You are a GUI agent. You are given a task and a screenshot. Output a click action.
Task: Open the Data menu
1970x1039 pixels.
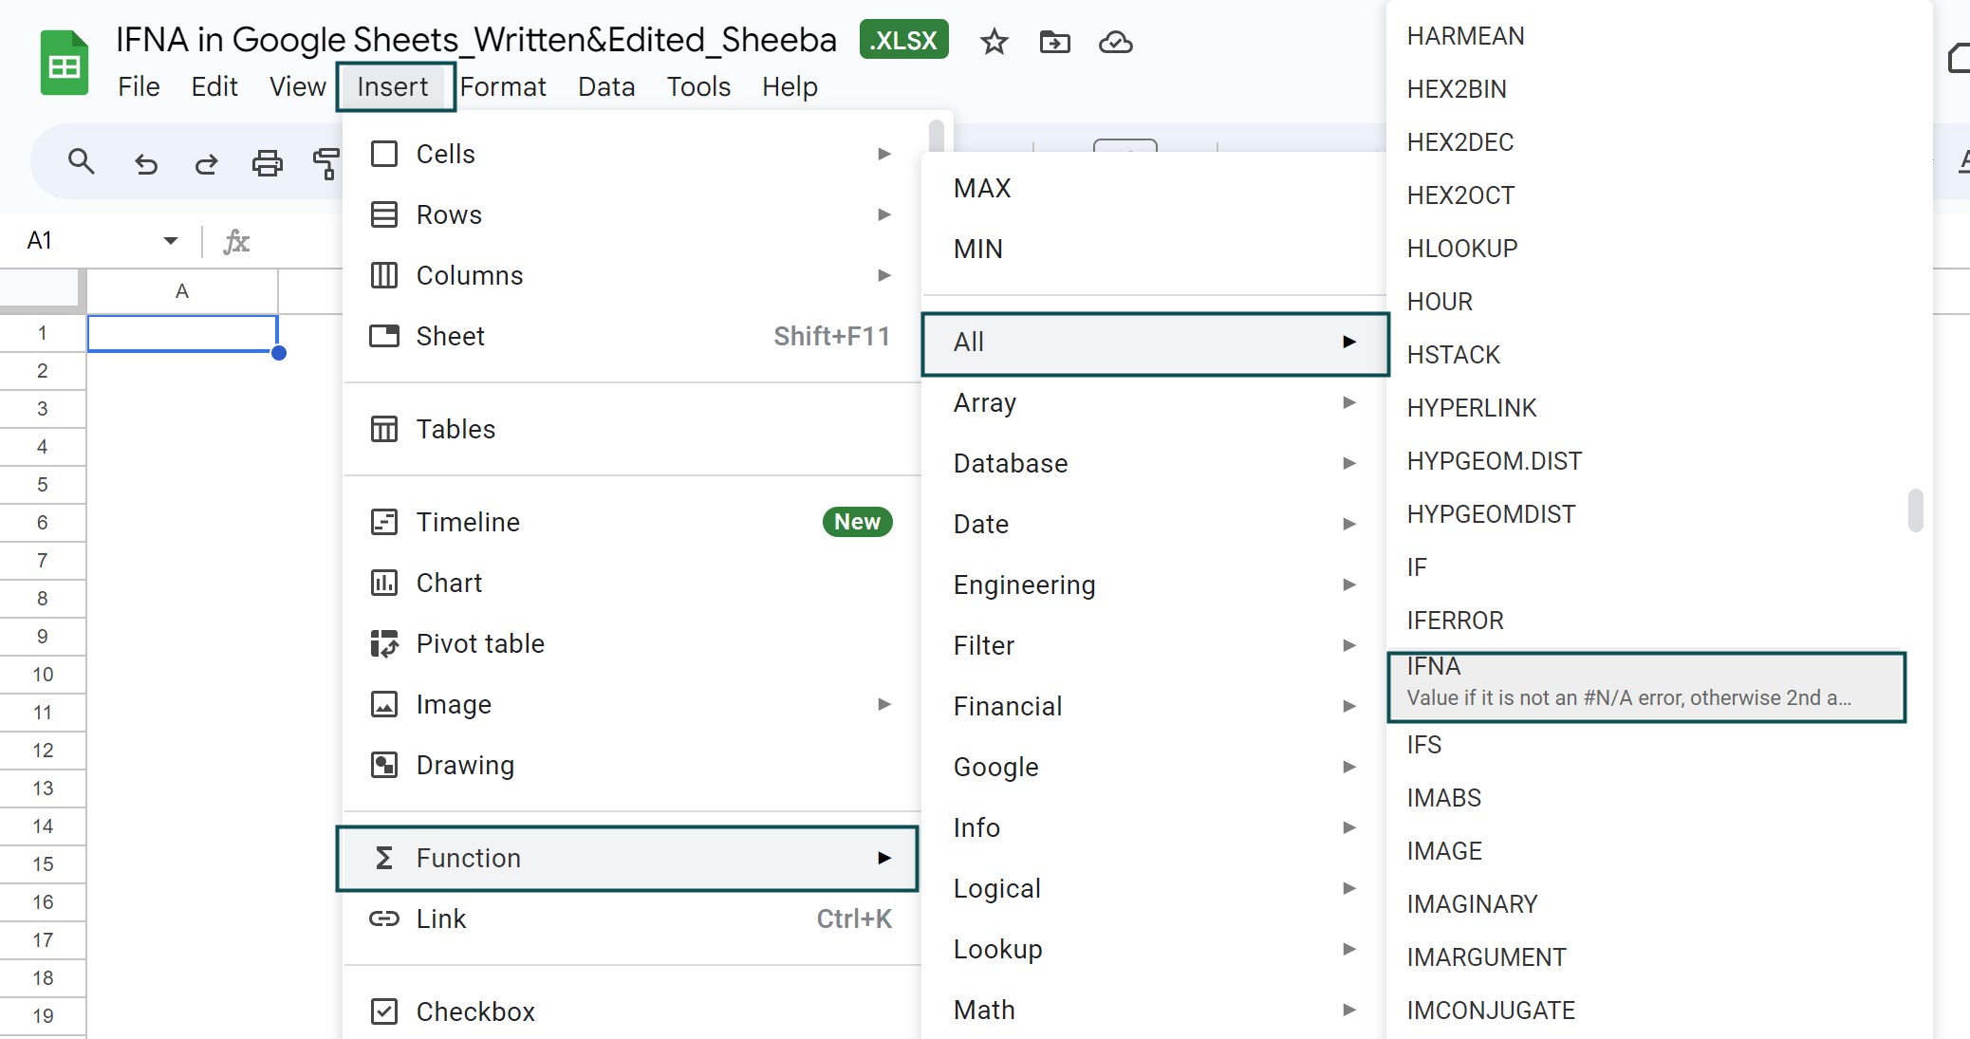tap(606, 86)
